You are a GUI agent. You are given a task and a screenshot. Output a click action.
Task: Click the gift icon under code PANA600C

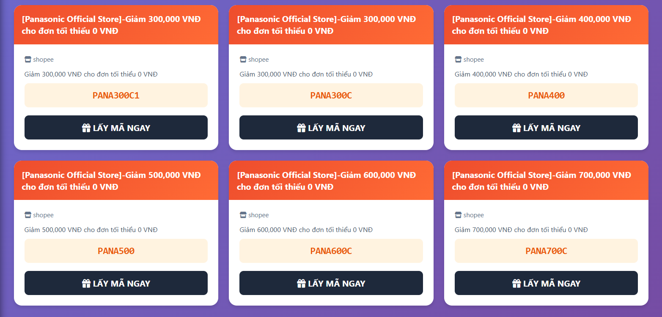click(301, 283)
